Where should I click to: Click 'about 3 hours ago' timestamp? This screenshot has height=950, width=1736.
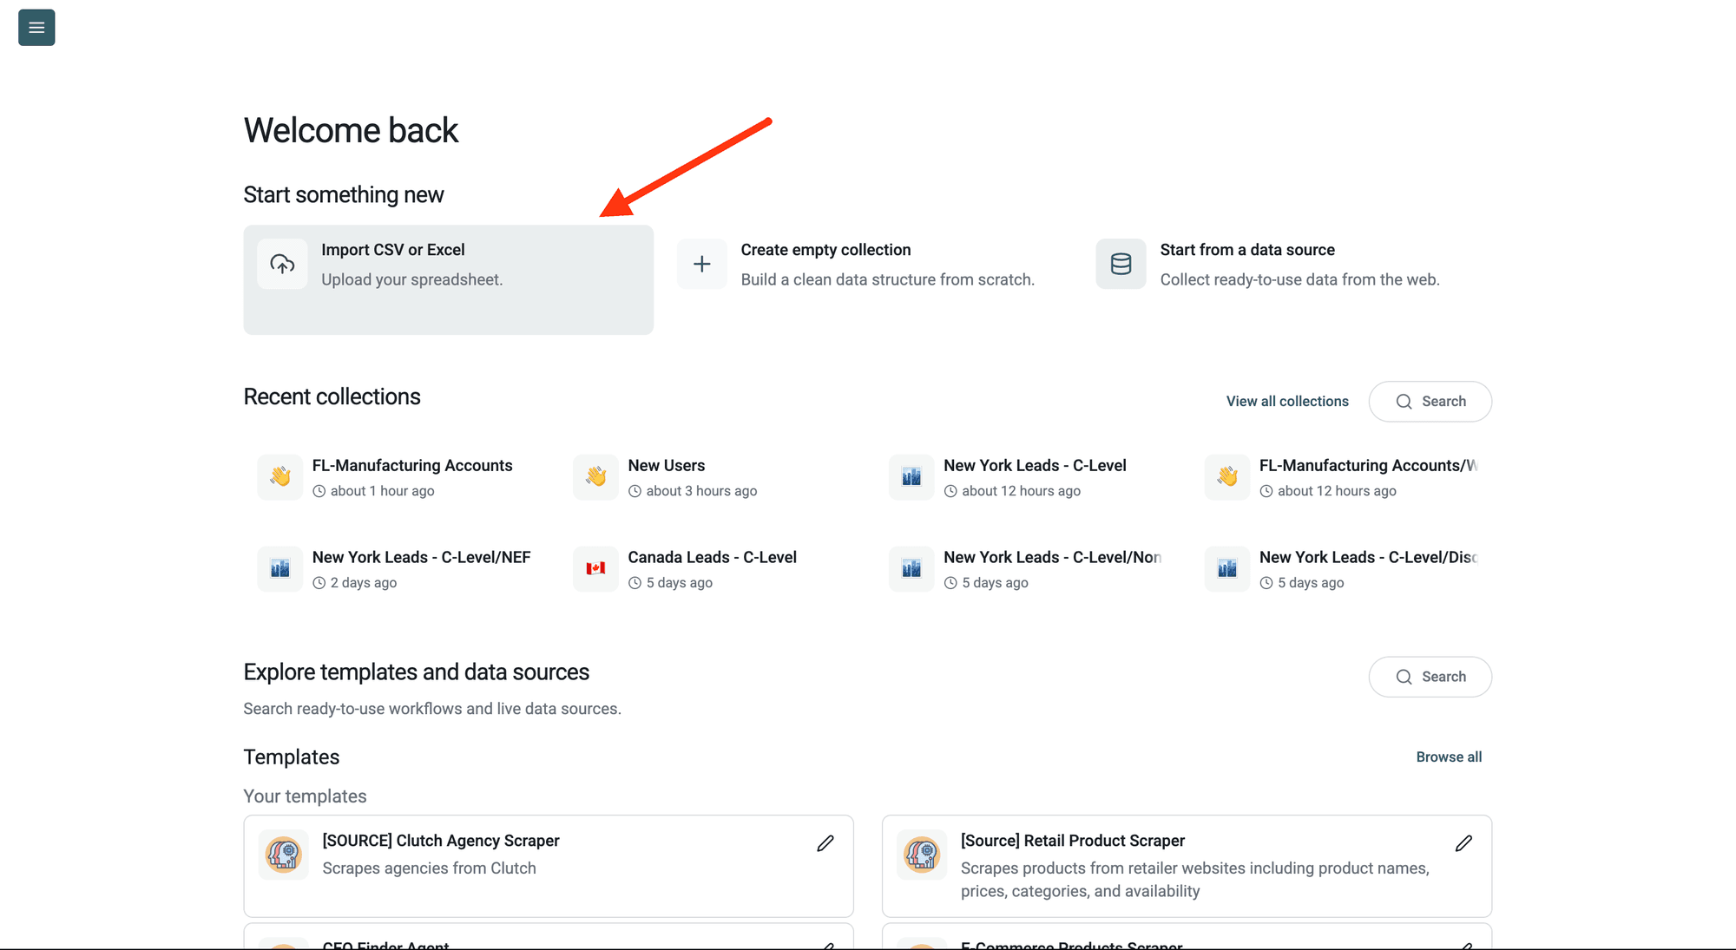701,491
